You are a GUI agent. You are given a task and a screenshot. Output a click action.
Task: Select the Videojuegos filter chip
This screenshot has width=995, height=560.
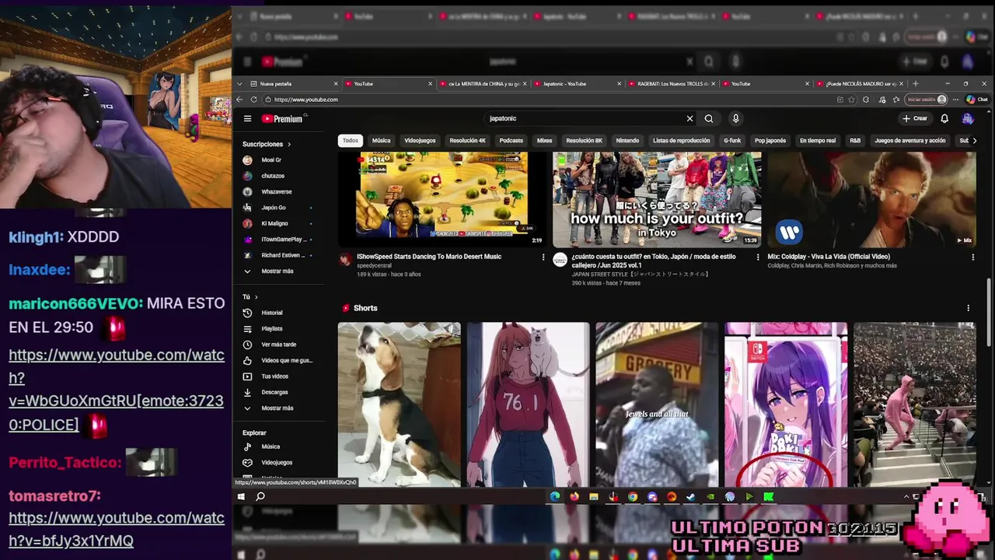(x=420, y=141)
